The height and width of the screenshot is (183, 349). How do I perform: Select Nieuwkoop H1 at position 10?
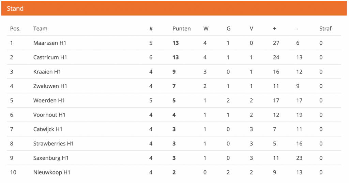[52, 172]
